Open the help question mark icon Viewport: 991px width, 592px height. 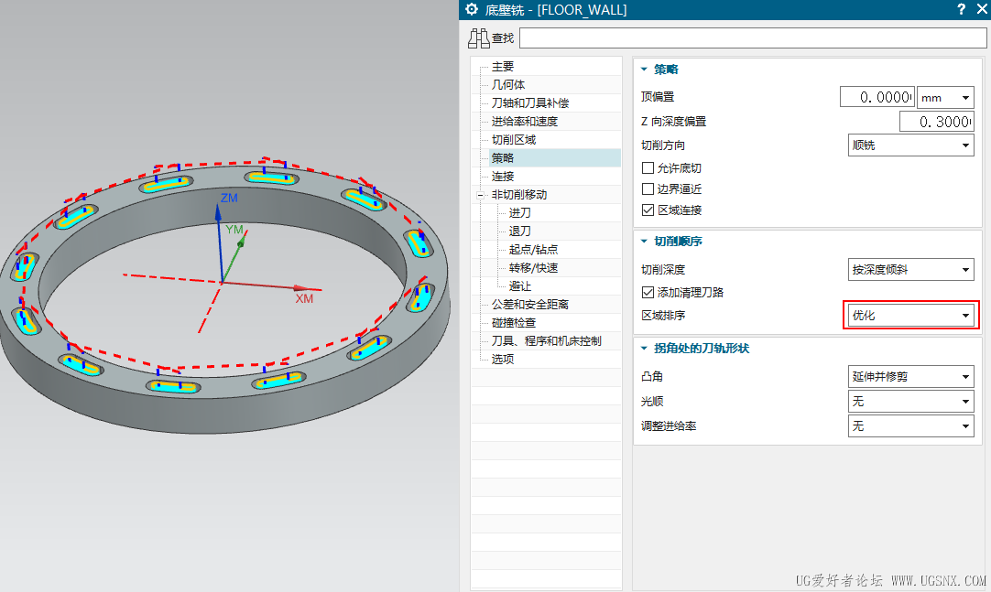[962, 9]
